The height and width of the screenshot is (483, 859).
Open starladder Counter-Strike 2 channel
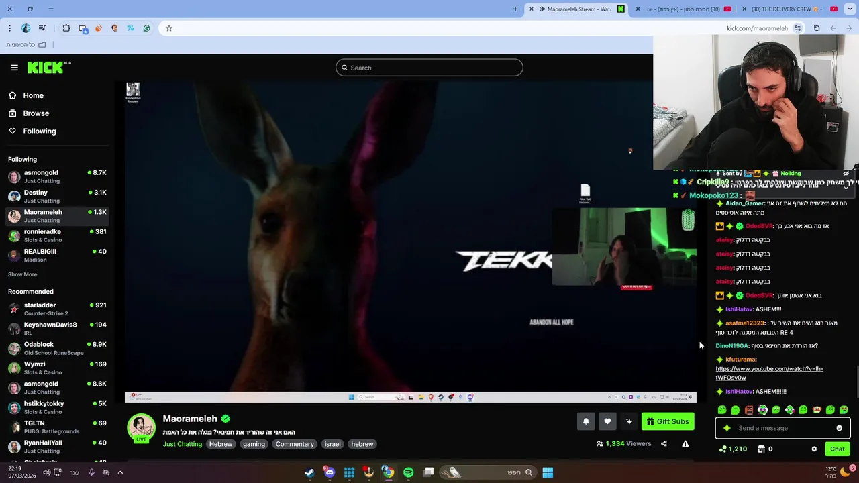(57, 309)
